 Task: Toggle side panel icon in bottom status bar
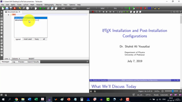point(2,95)
